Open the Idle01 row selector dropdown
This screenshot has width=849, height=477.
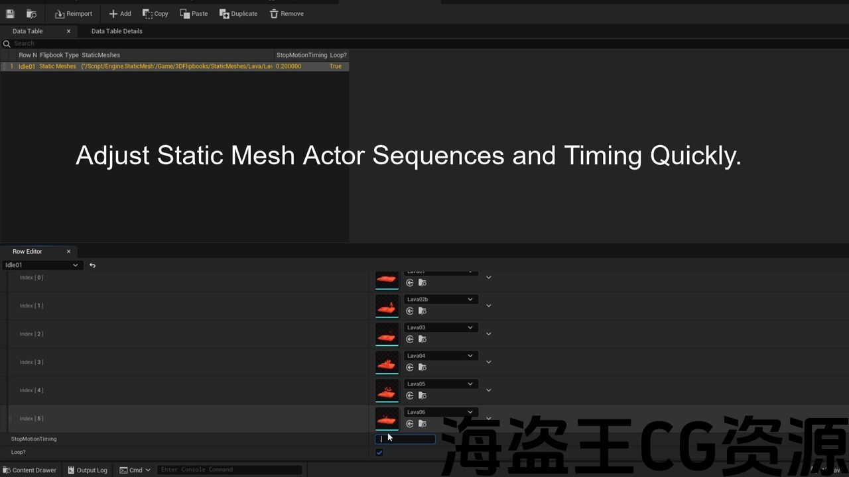(x=41, y=265)
